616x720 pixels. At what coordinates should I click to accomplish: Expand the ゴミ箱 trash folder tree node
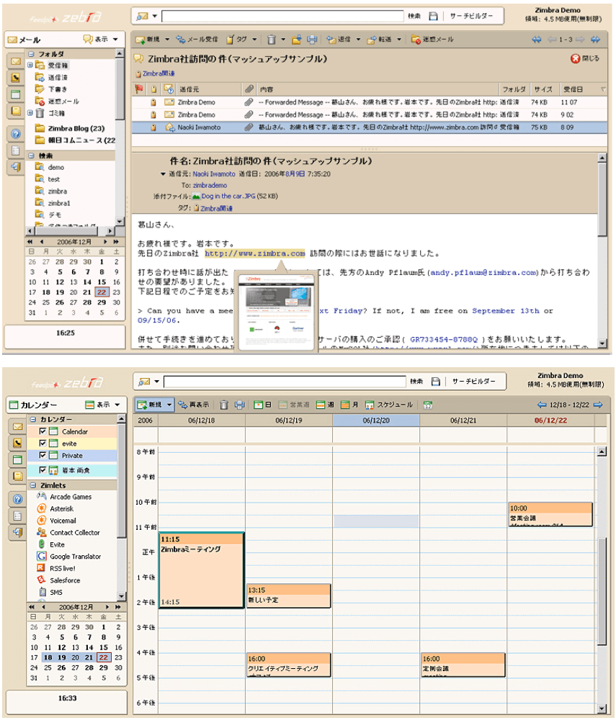(x=30, y=112)
